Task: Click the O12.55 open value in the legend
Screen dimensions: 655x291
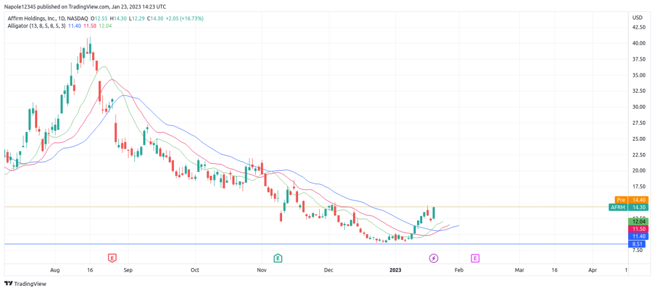Action: tap(98, 19)
